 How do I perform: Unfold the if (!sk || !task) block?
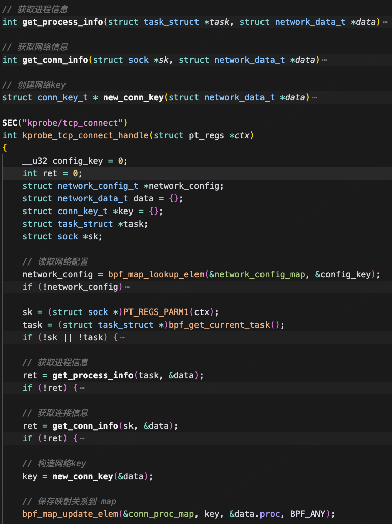click(x=122, y=338)
